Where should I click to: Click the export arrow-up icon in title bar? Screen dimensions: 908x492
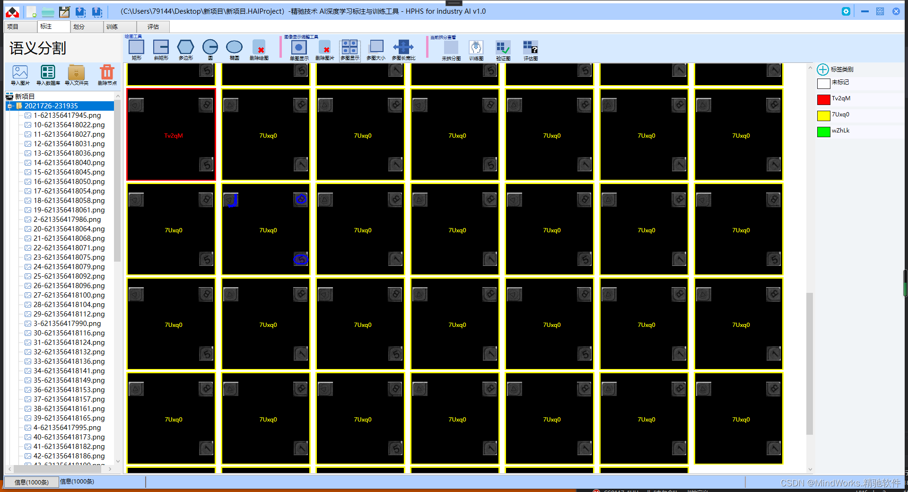(97, 12)
